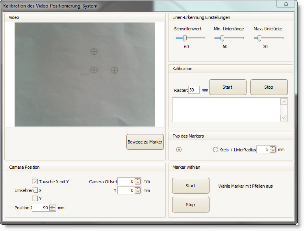Click the Max. Linielücke slider handle
The image size is (304, 231).
[x=259, y=38]
